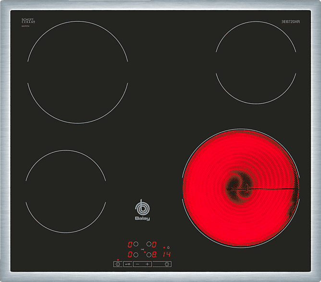Screen dimensions: 321x282
Task: Tap the rear-right power display reading 0
Action: [x=154, y=245]
